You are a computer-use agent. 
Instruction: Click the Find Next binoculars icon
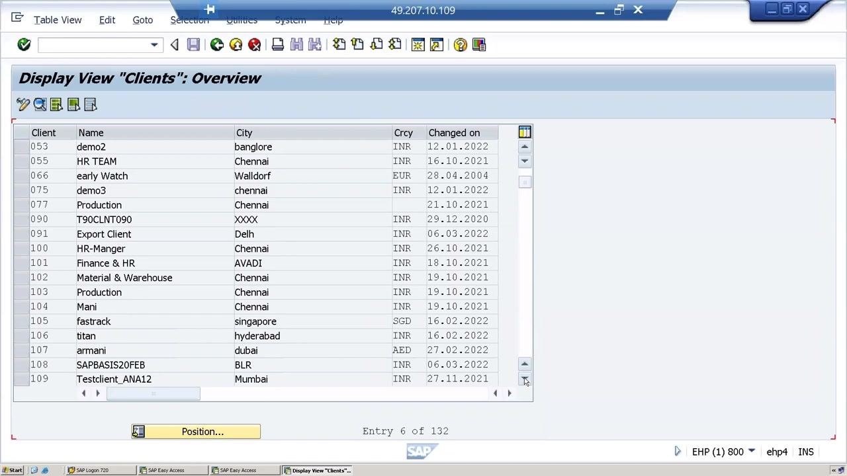[315, 45]
